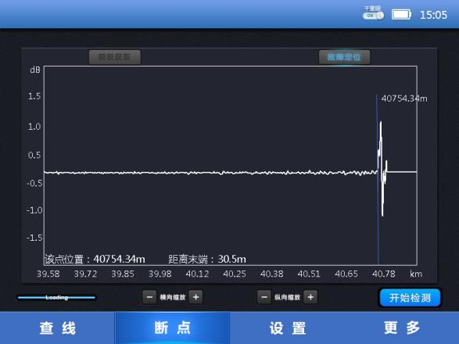Image resolution: width=459 pixels, height=344 pixels.
Task: Select the 断点 tab
Action: tap(172, 328)
